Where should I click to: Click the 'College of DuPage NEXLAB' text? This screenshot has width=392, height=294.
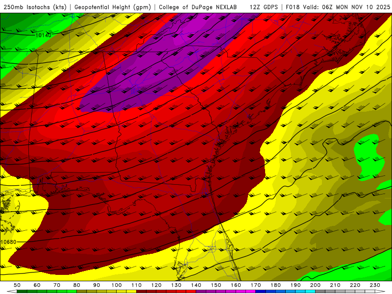click(198, 7)
